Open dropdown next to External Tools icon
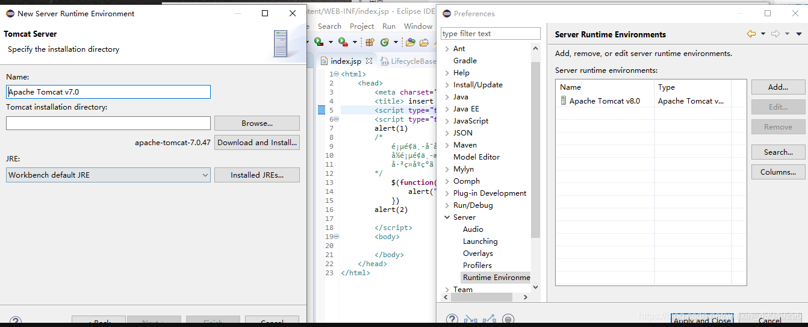The image size is (808, 327). [355, 42]
